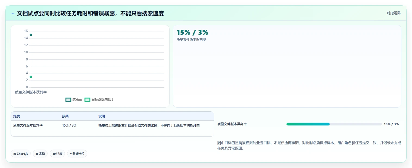This screenshot has width=412, height=168.
Task: Click the footnote paragraph starting 图中目标值
Action: [x=309, y=146]
